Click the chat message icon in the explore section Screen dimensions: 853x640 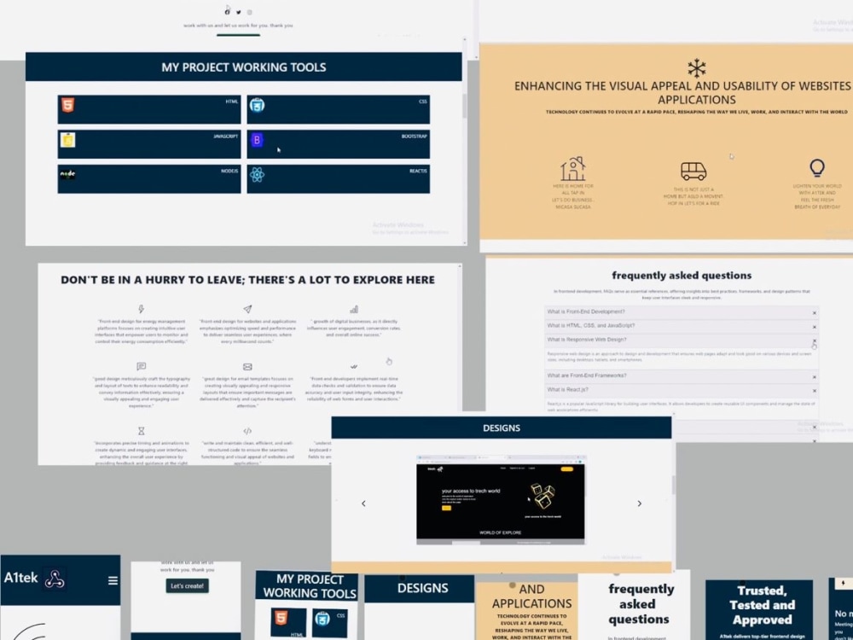tap(142, 366)
